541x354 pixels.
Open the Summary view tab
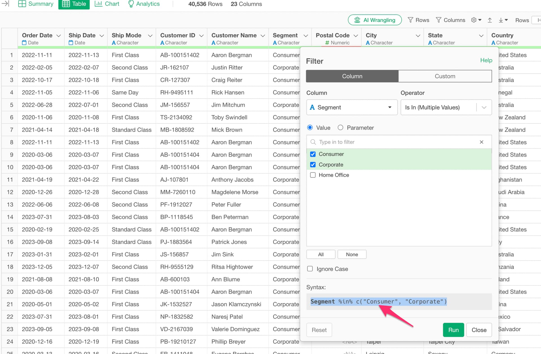pyautogui.click(x=36, y=4)
